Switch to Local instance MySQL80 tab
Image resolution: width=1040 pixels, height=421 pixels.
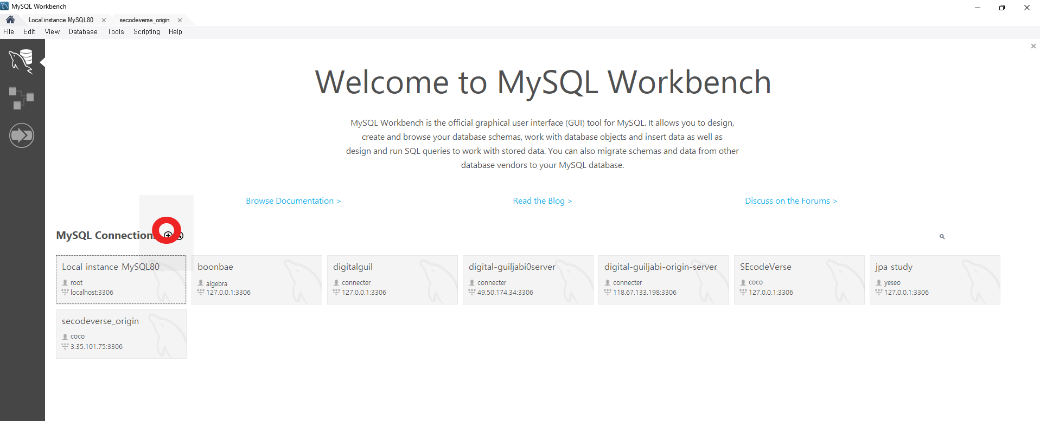pos(61,20)
